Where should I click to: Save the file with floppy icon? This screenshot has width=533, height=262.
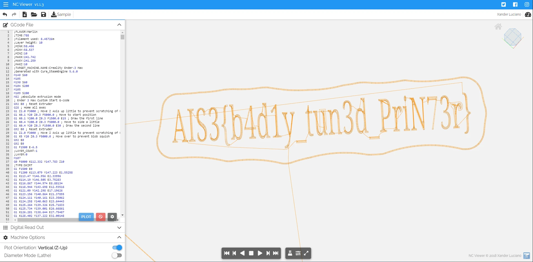pos(44,14)
